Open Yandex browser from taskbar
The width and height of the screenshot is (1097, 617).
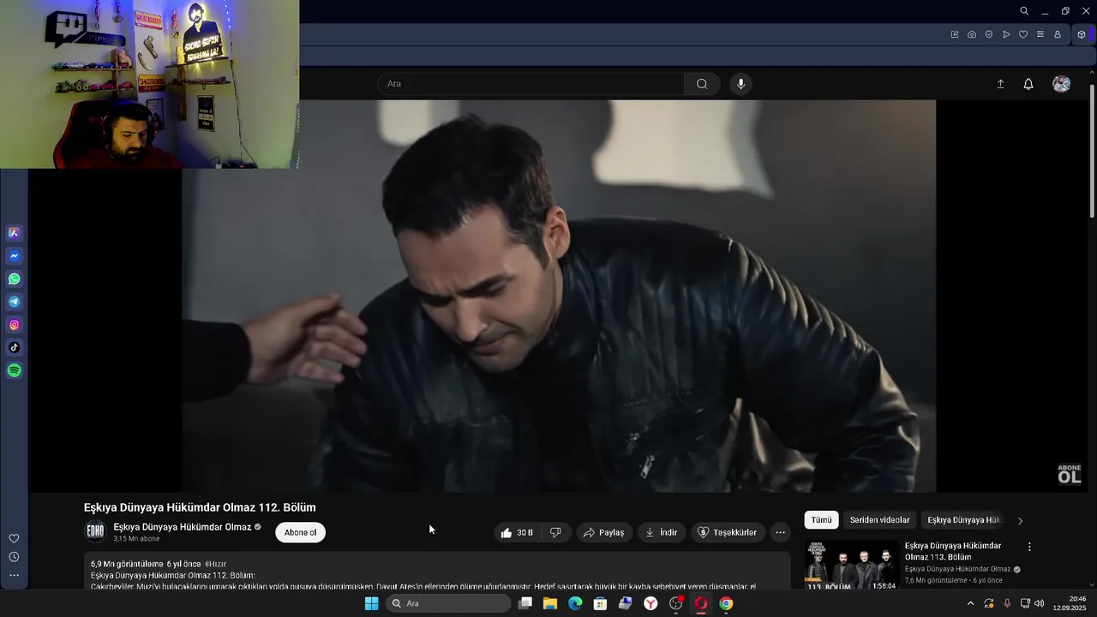tap(650, 603)
